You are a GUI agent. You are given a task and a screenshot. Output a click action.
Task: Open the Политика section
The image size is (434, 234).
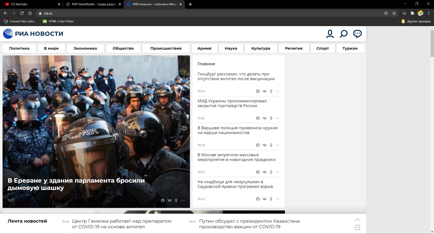[19, 48]
